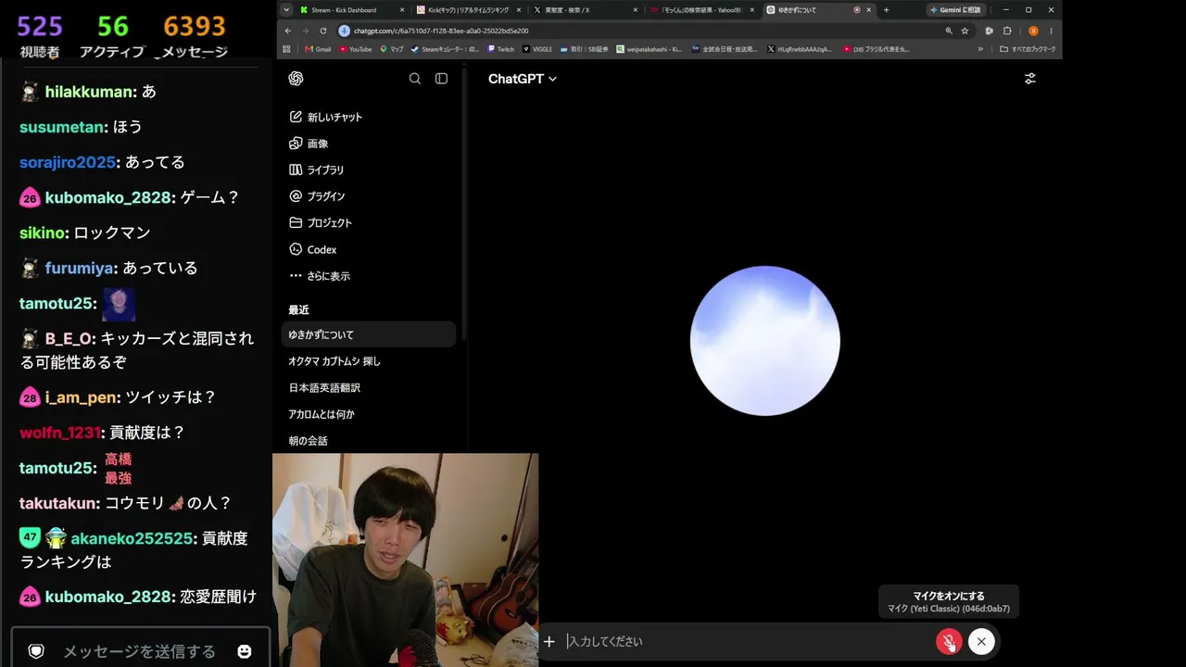This screenshot has width=1186, height=667.
Task: Click the Gemini に相談 button
Action: [x=955, y=10]
